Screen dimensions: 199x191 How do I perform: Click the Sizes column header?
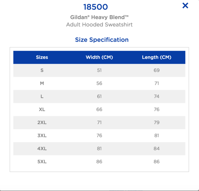(42, 57)
